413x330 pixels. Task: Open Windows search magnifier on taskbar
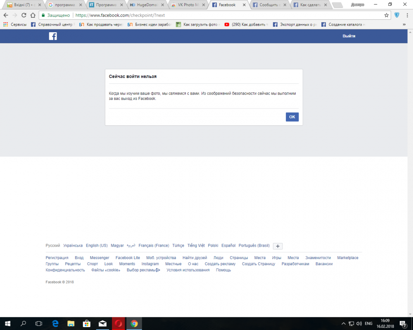point(23,323)
